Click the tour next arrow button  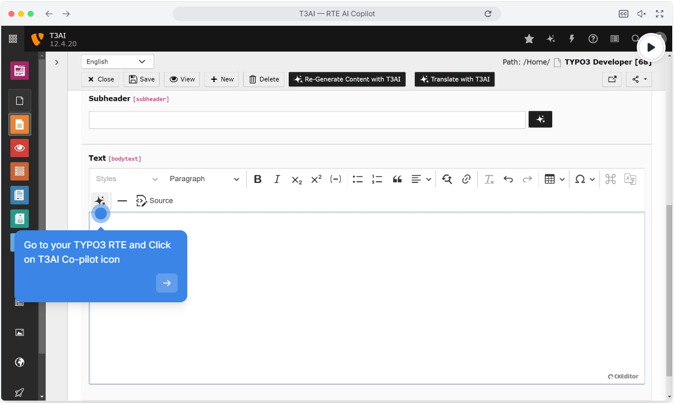tap(167, 282)
